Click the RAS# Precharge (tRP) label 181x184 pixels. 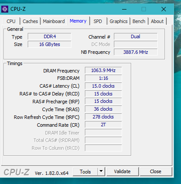(56, 102)
